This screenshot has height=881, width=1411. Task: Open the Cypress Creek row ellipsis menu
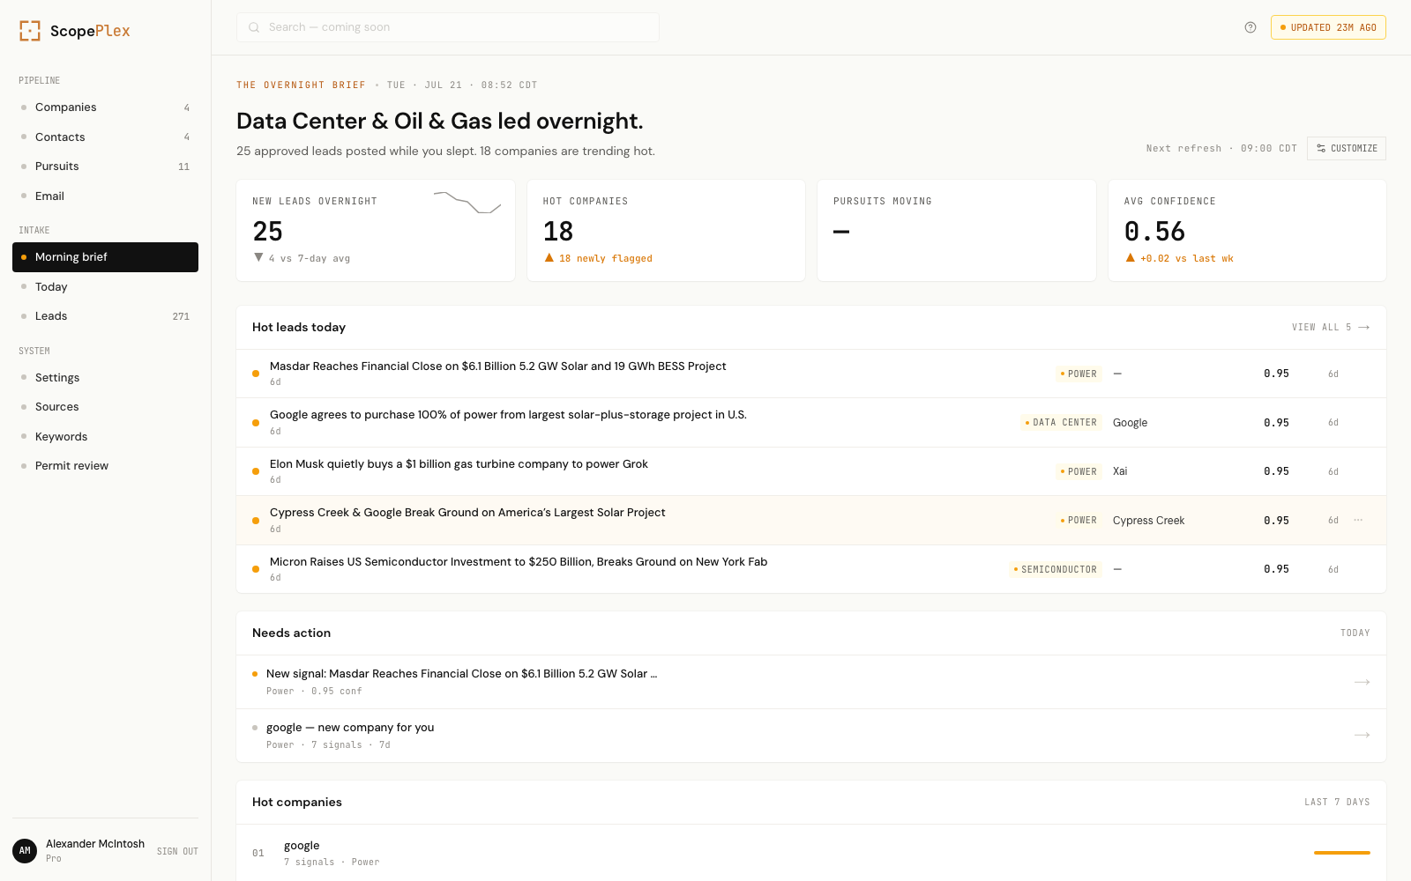[1358, 520]
